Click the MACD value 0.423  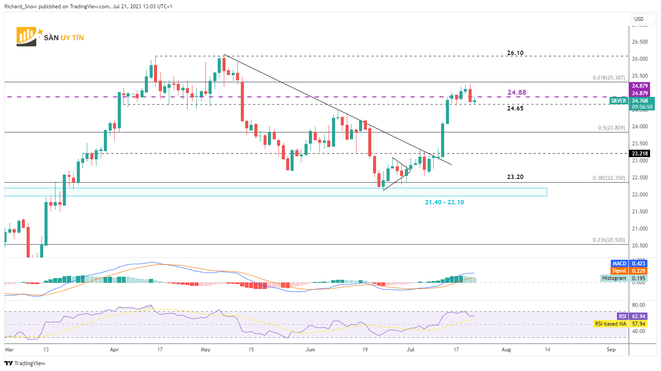point(638,264)
